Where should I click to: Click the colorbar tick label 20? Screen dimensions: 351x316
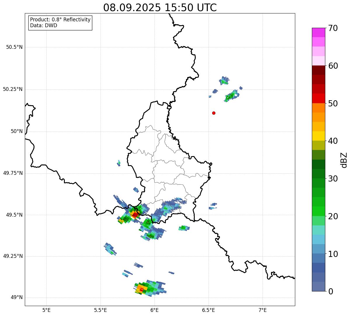[333, 216]
